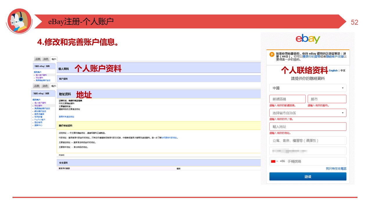
Task: Expand the 选择省市自治区 province dropdown
Action: click(x=308, y=113)
